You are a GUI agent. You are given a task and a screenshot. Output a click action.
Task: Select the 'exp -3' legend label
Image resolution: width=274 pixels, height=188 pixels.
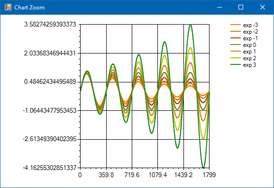[x=250, y=25]
